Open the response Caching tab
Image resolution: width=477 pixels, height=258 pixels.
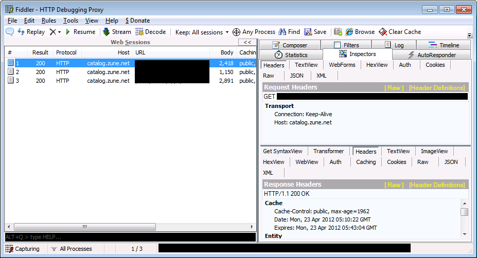[x=366, y=162]
